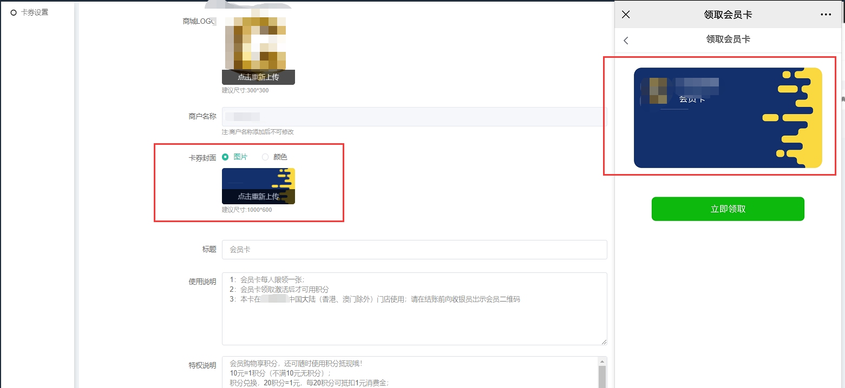Viewport: 845px width, 388px height.
Task: Click the 领取会员卡 title in top bar
Action: click(x=728, y=15)
